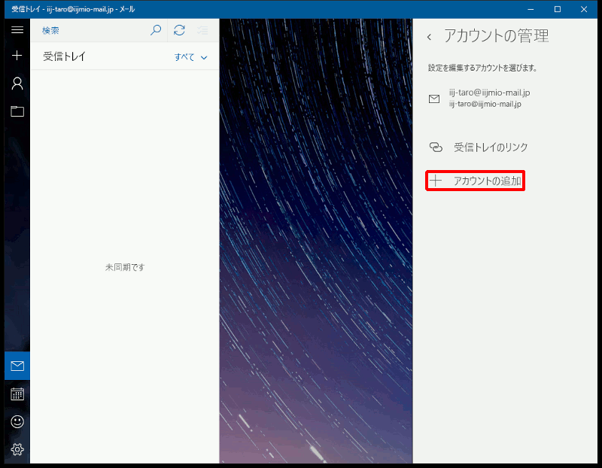
Task: Click アカウントの管理 panel title
Action: [x=497, y=36]
